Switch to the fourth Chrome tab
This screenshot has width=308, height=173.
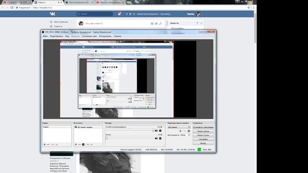click(110, 2)
